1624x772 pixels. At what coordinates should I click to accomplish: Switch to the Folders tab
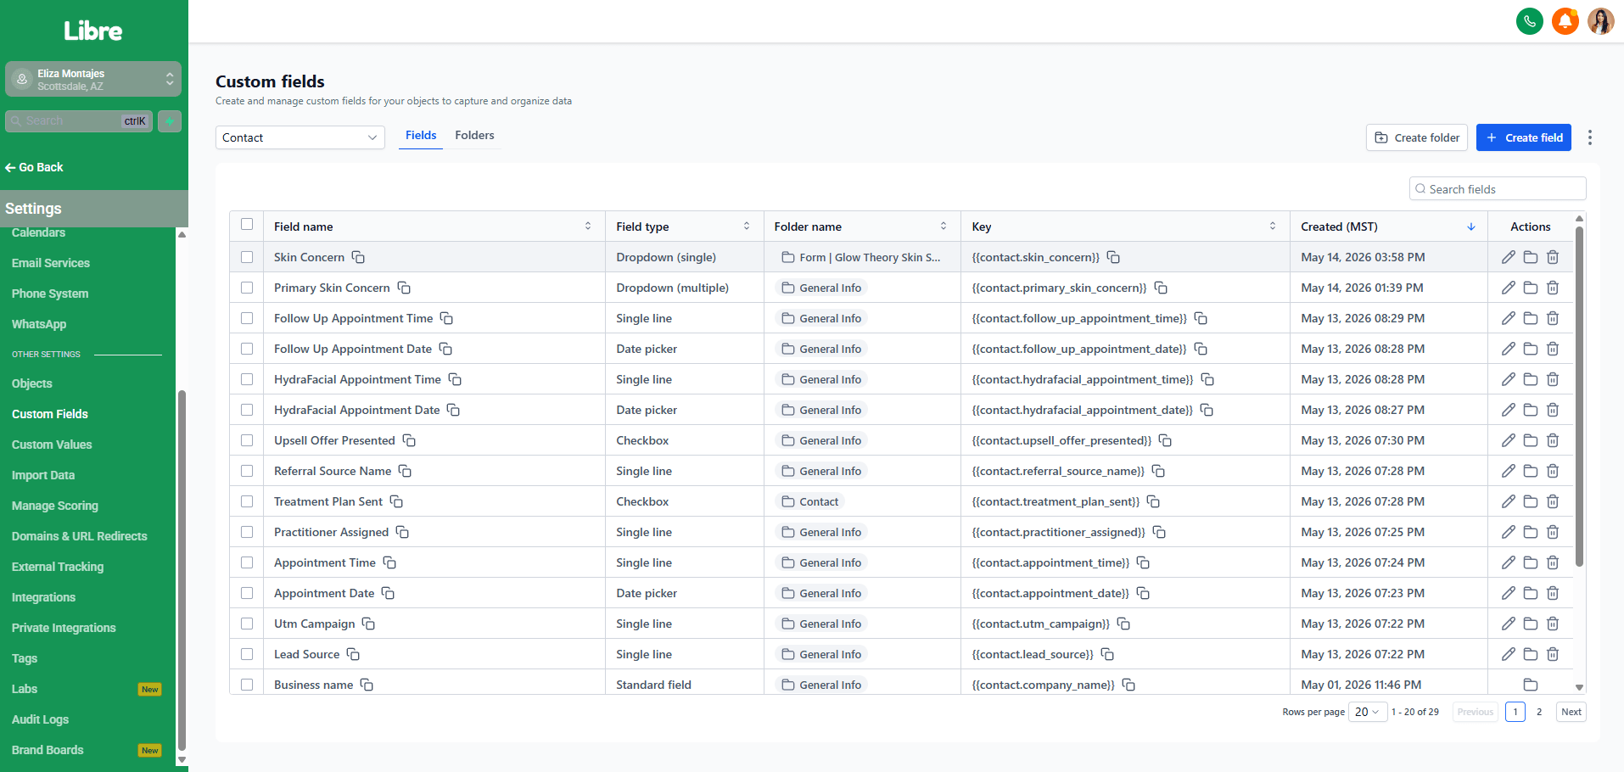(x=474, y=135)
